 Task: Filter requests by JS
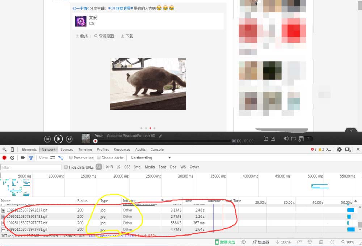tap(118, 167)
